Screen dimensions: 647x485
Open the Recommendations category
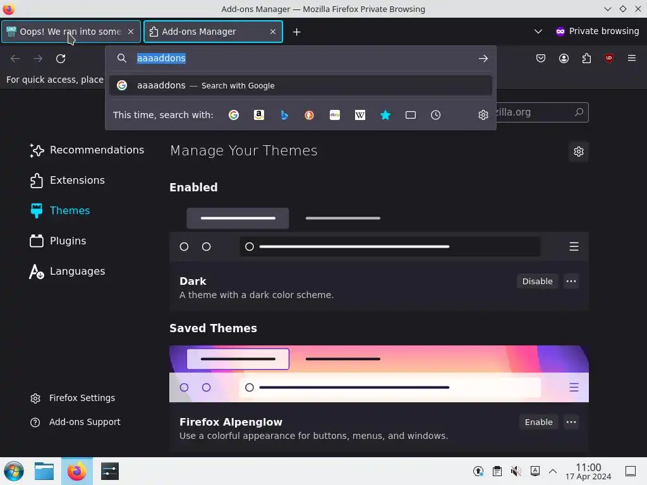click(x=87, y=150)
